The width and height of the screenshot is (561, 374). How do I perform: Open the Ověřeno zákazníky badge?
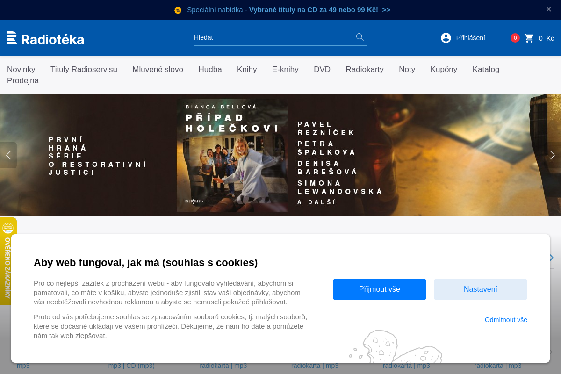[x=8, y=261]
